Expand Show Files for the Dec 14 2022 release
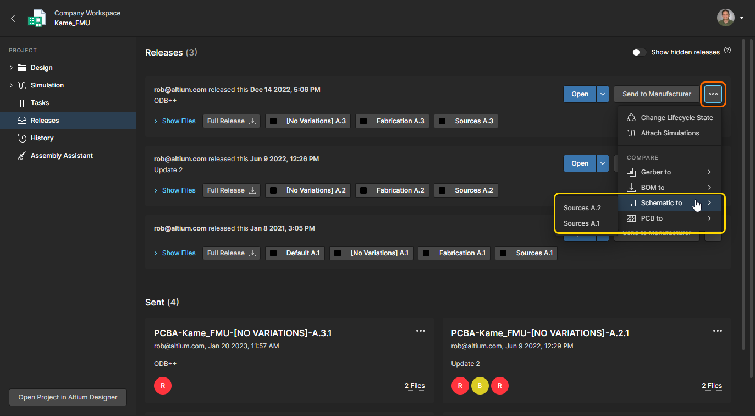The width and height of the screenshot is (755, 416). (x=175, y=121)
